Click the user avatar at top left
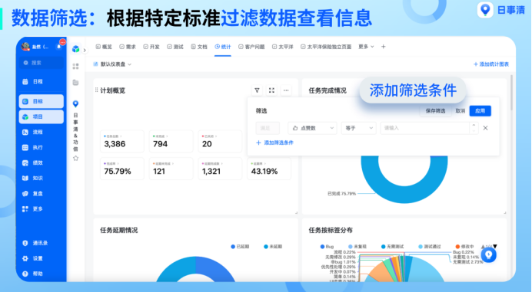The width and height of the screenshot is (532, 292). (x=25, y=46)
